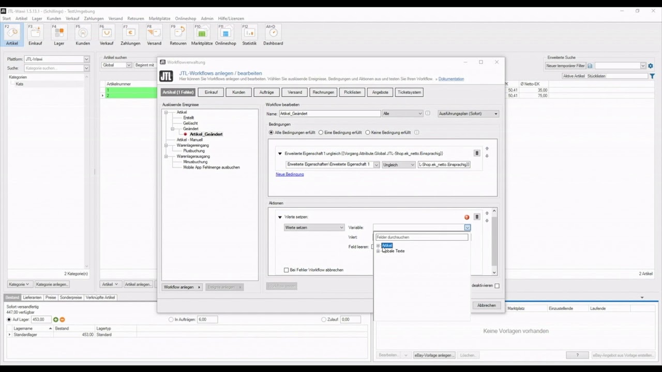Click into the Felder durchsuchen search field
Image resolution: width=662 pixels, height=372 pixels.
422,237
